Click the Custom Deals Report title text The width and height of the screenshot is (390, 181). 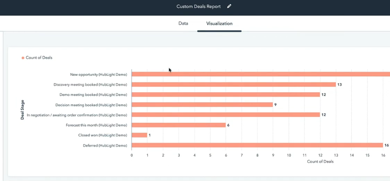[198, 6]
